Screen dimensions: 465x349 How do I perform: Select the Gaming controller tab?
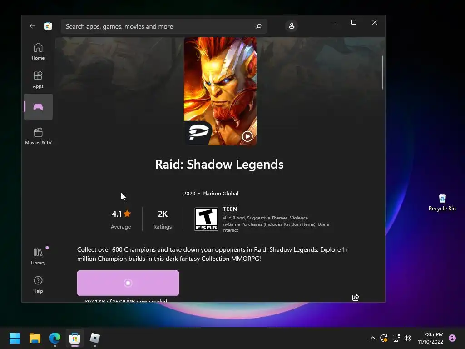click(x=38, y=107)
